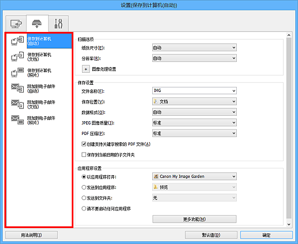Open the 文件名称 combo box arrow
The image size is (298, 244).
234,91
